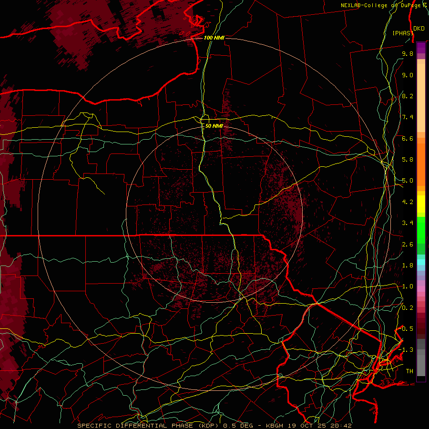Viewport: 429px width, 429px height.
Task: Click the 100 NMI range ring label
Action: pos(214,38)
